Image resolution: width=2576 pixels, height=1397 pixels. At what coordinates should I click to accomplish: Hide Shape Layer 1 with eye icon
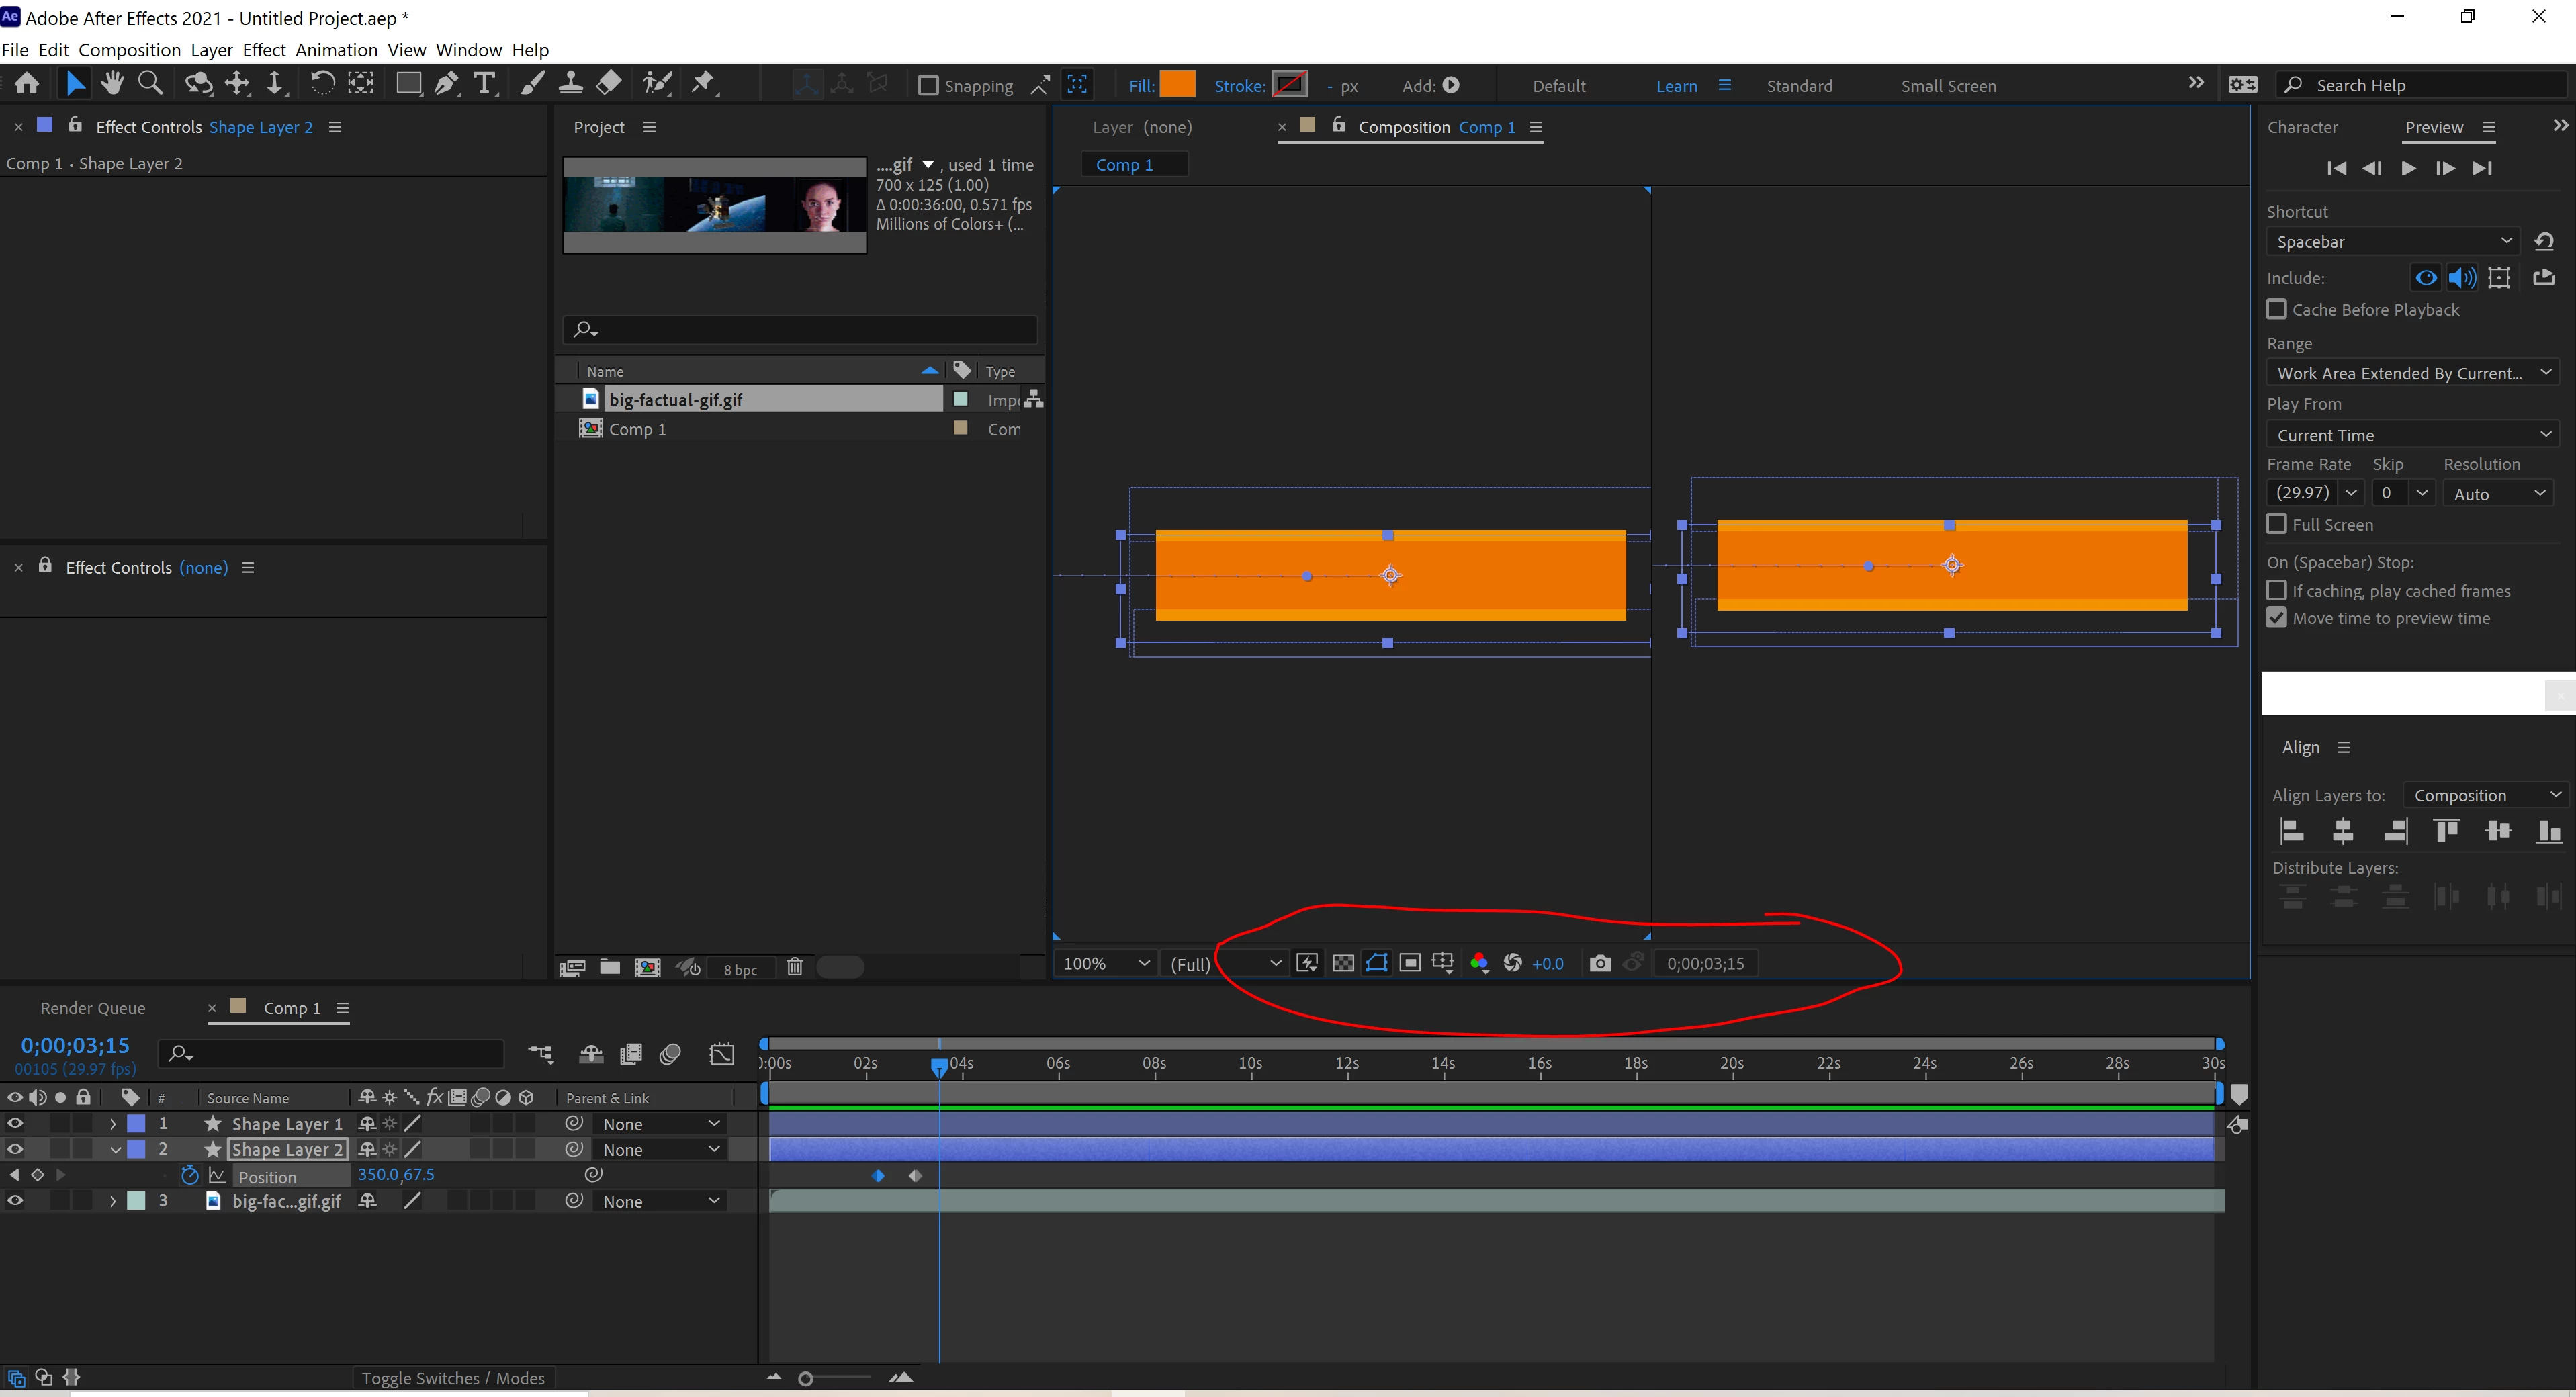pyautogui.click(x=15, y=1123)
